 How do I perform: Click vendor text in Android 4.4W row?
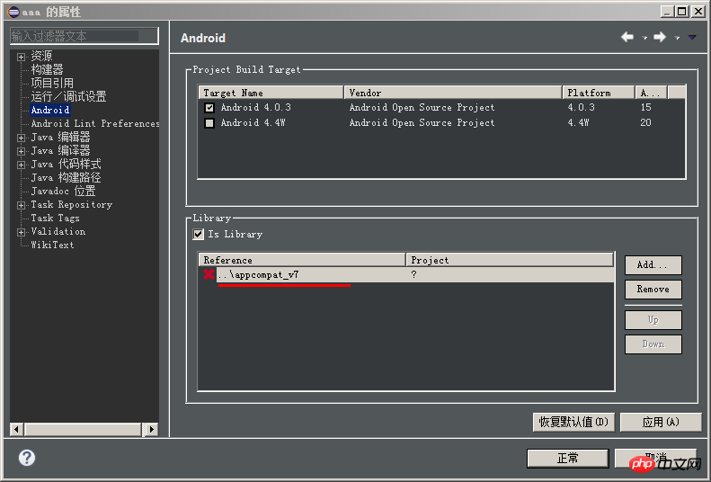pos(422,123)
